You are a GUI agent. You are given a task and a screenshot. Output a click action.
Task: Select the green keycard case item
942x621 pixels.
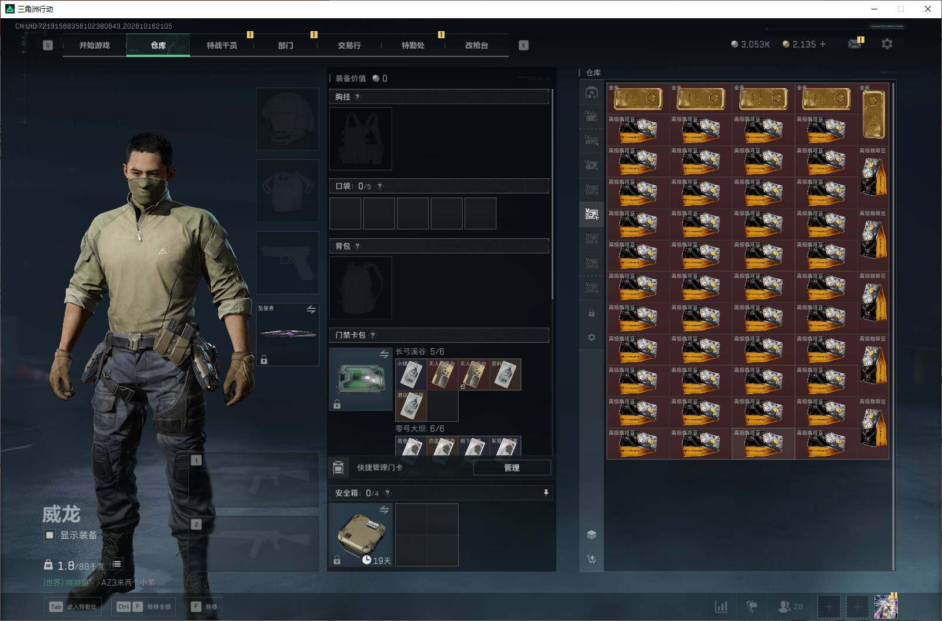pyautogui.click(x=360, y=379)
